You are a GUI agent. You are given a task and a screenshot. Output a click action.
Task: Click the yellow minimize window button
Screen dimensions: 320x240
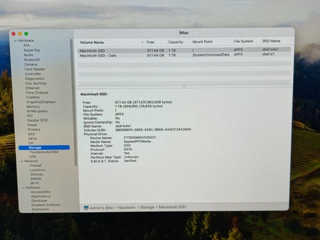click(x=20, y=34)
